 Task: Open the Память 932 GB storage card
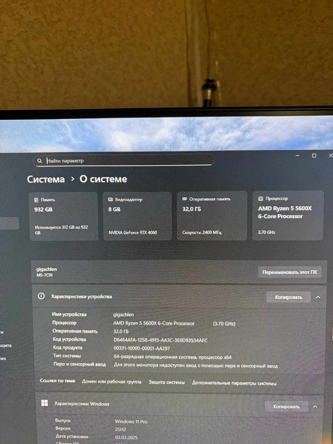(63, 216)
